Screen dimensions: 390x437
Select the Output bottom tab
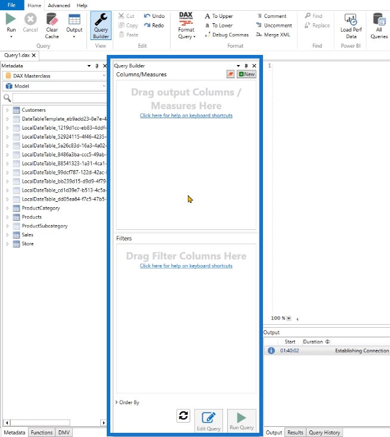tap(274, 432)
